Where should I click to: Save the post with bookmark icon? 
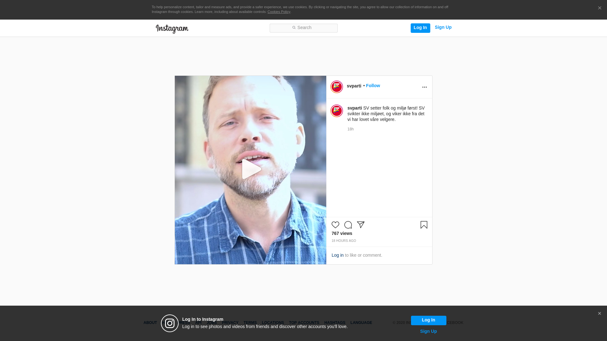click(424, 225)
